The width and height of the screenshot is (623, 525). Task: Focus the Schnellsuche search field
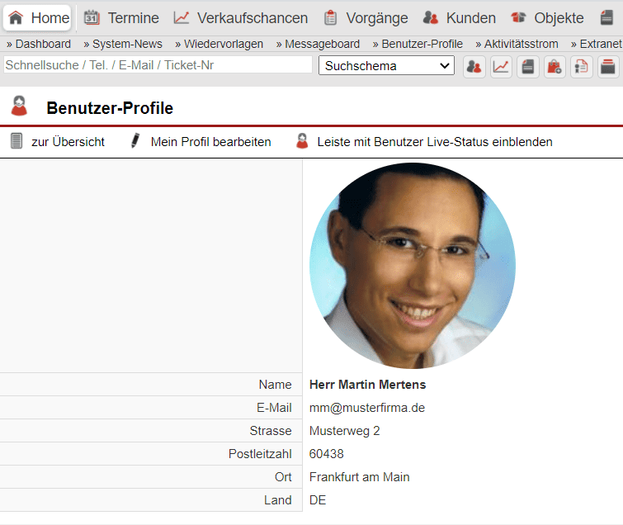[158, 65]
